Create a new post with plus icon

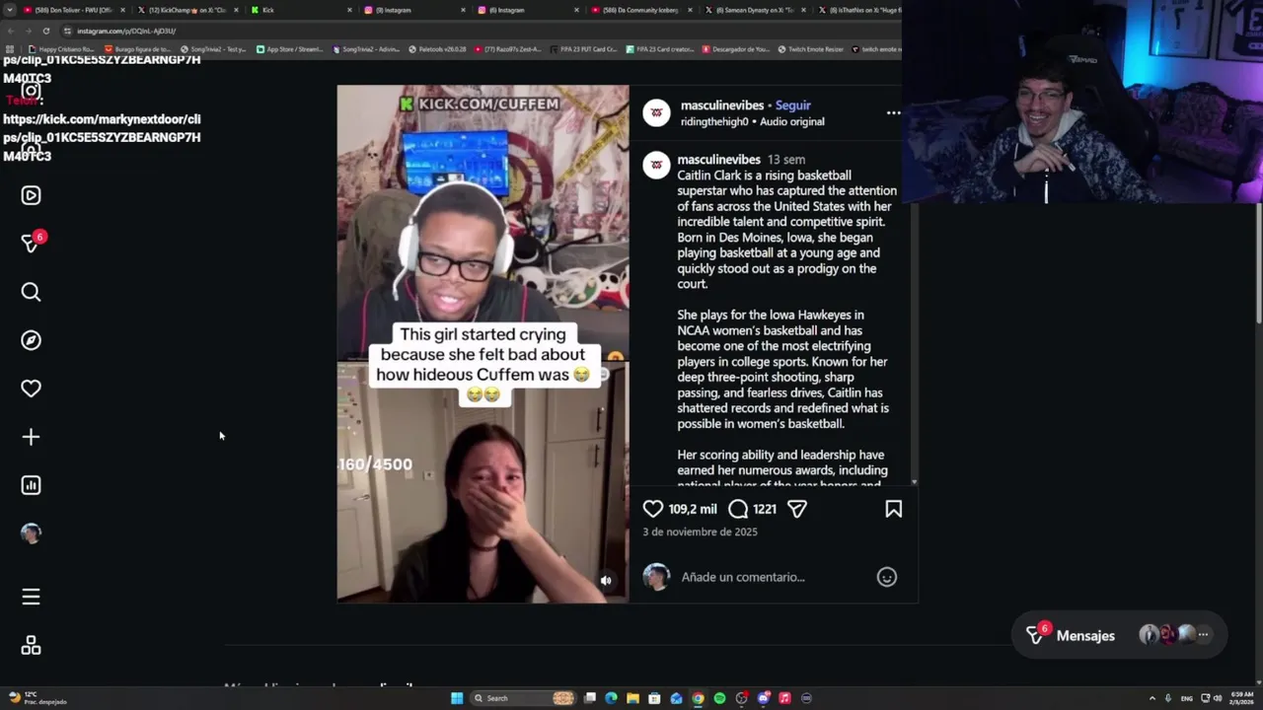pyautogui.click(x=31, y=437)
